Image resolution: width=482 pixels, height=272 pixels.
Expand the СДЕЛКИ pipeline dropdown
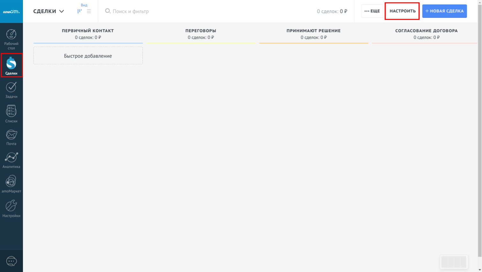click(x=48, y=11)
